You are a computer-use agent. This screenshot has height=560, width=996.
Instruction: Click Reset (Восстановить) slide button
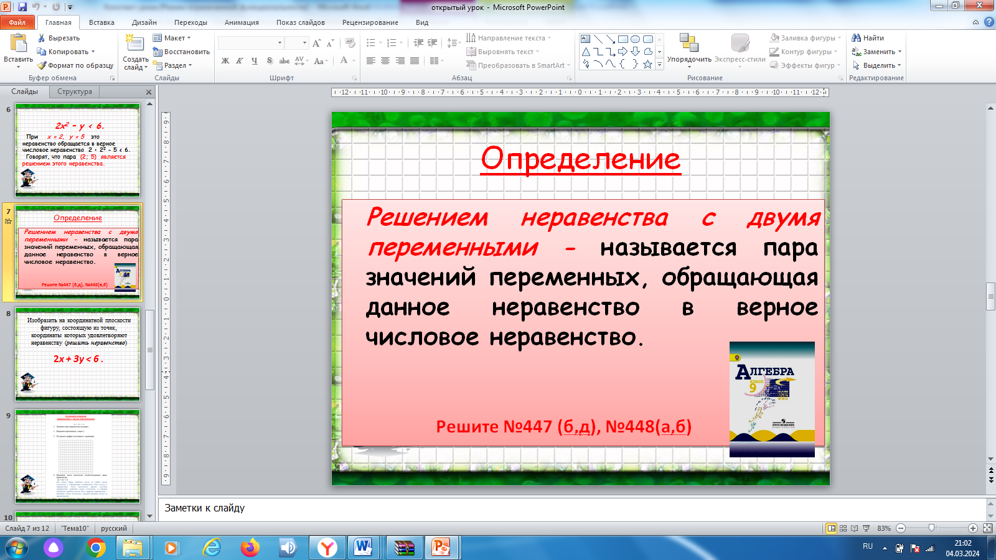(181, 52)
